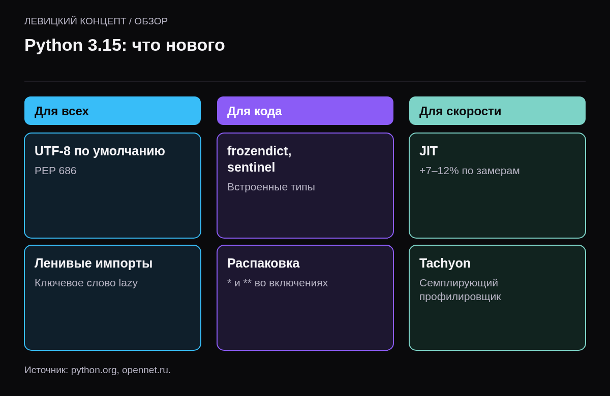610x396 pixels.
Task: Select the 'Для всех' column header
Action: tap(112, 111)
